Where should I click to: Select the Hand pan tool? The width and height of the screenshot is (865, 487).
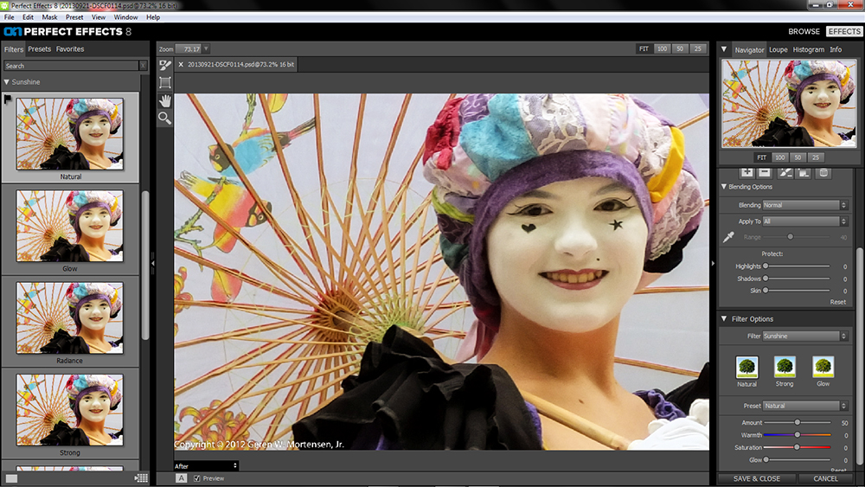click(164, 100)
